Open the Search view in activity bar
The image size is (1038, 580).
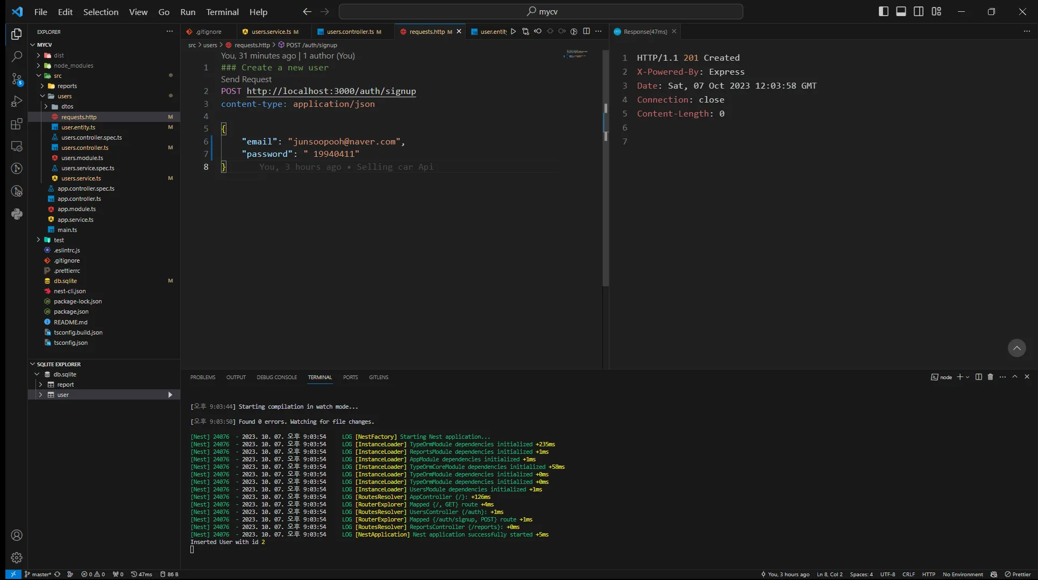click(16, 56)
